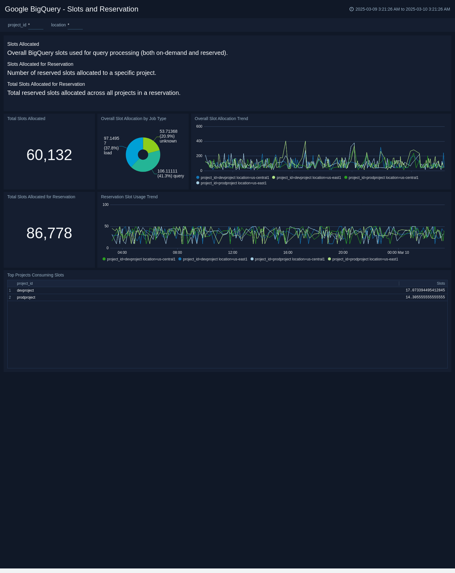Toggle devproject us-east1 legend in Reservation Slot Usage Trend
The image size is (455, 573).
215,259
